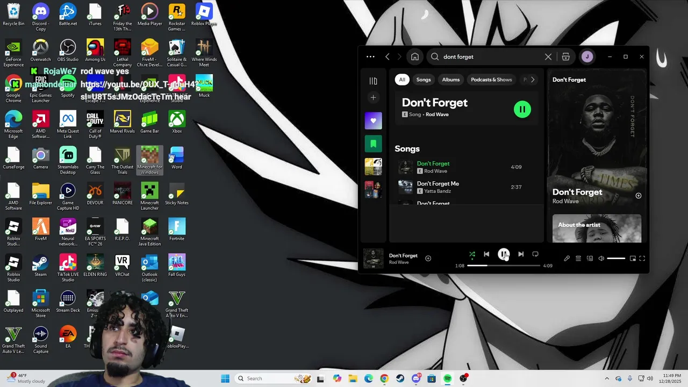
Task: Open Liked Songs in library sidebar
Action: (373, 121)
